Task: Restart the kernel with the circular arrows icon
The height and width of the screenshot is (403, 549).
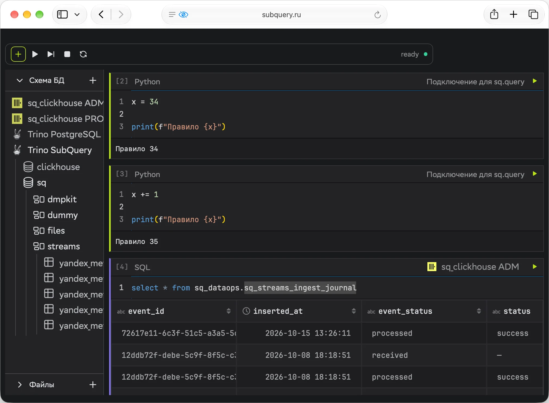Action: coord(83,54)
